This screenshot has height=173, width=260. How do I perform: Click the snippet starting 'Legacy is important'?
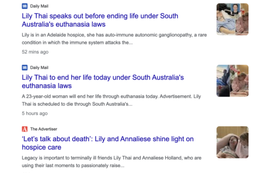[x=112, y=162]
